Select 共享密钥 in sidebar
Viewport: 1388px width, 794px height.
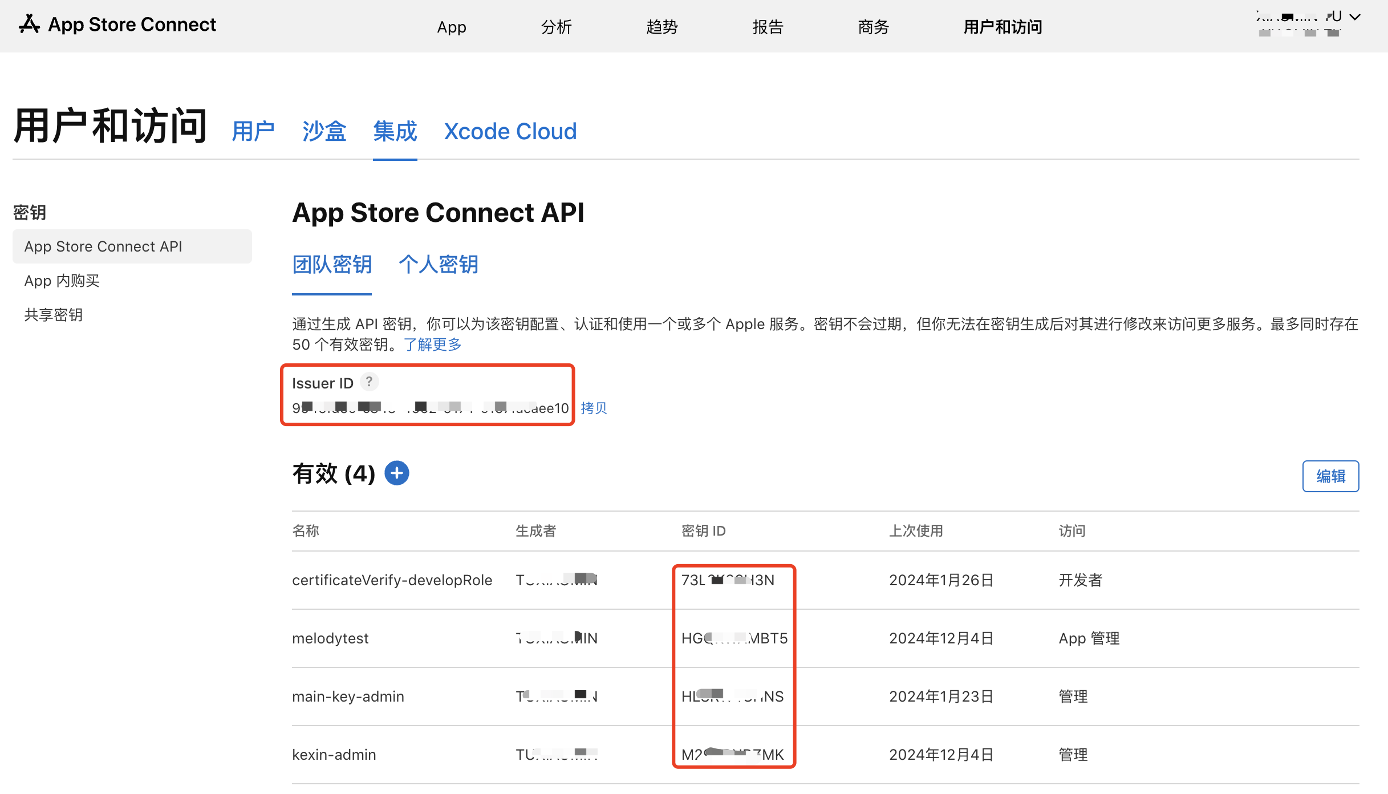pyautogui.click(x=54, y=315)
